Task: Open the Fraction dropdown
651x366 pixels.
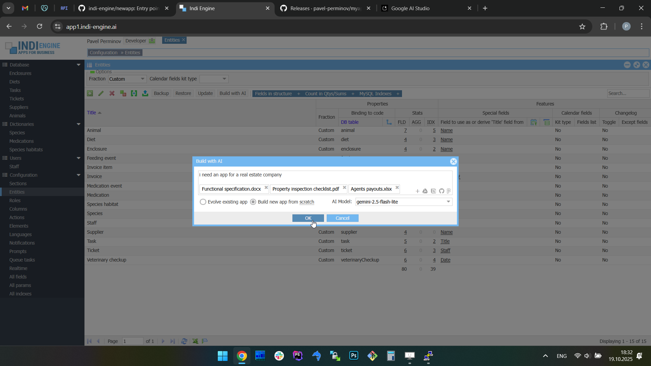Action: click(142, 79)
